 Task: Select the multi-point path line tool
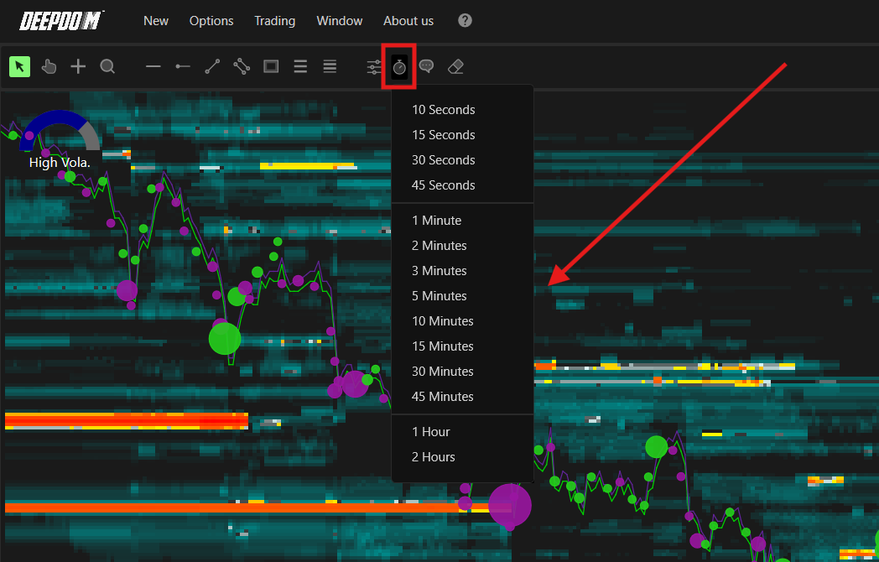[x=242, y=67]
